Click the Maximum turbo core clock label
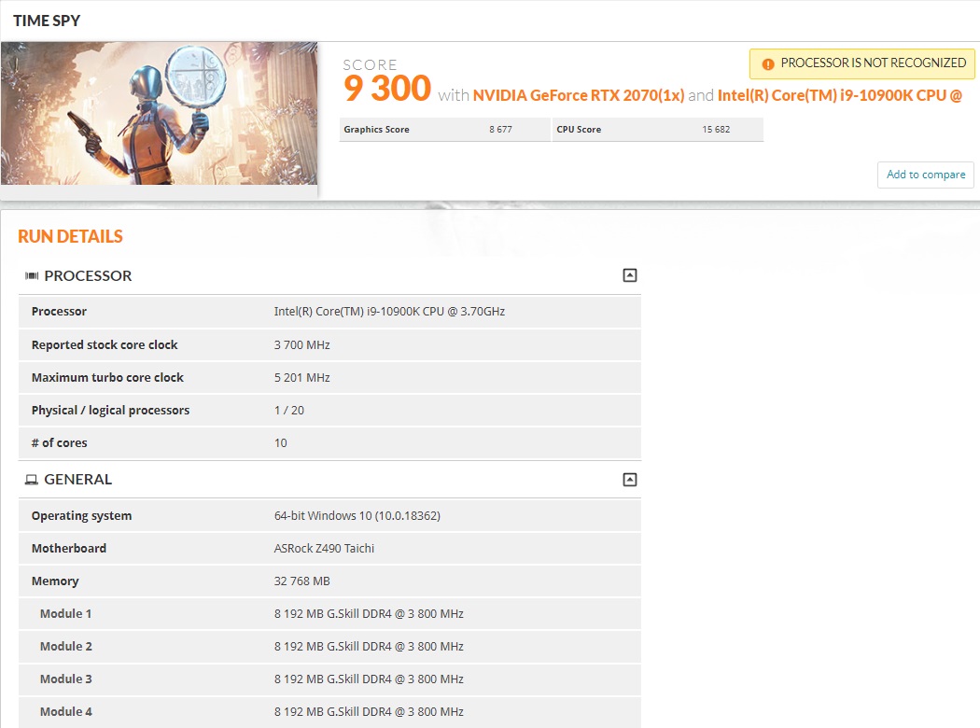980x728 pixels. (x=107, y=377)
